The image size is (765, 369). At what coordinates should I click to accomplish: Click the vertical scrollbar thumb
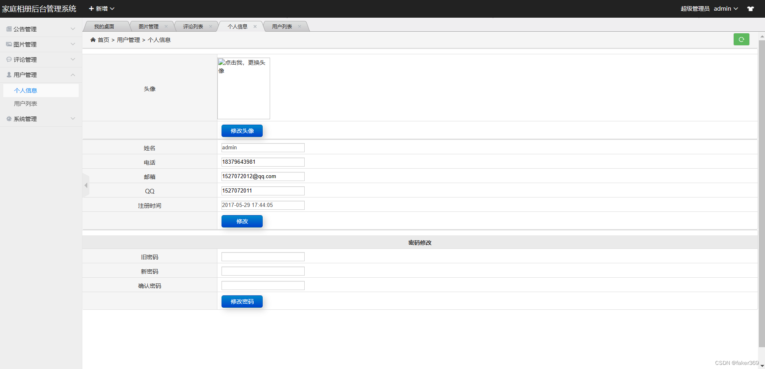pos(762,193)
